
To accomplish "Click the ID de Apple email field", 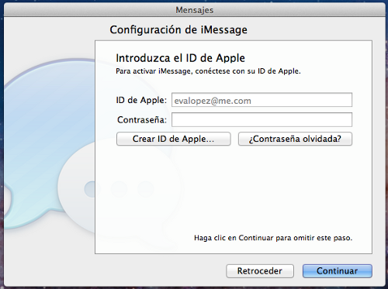I will (x=262, y=100).
